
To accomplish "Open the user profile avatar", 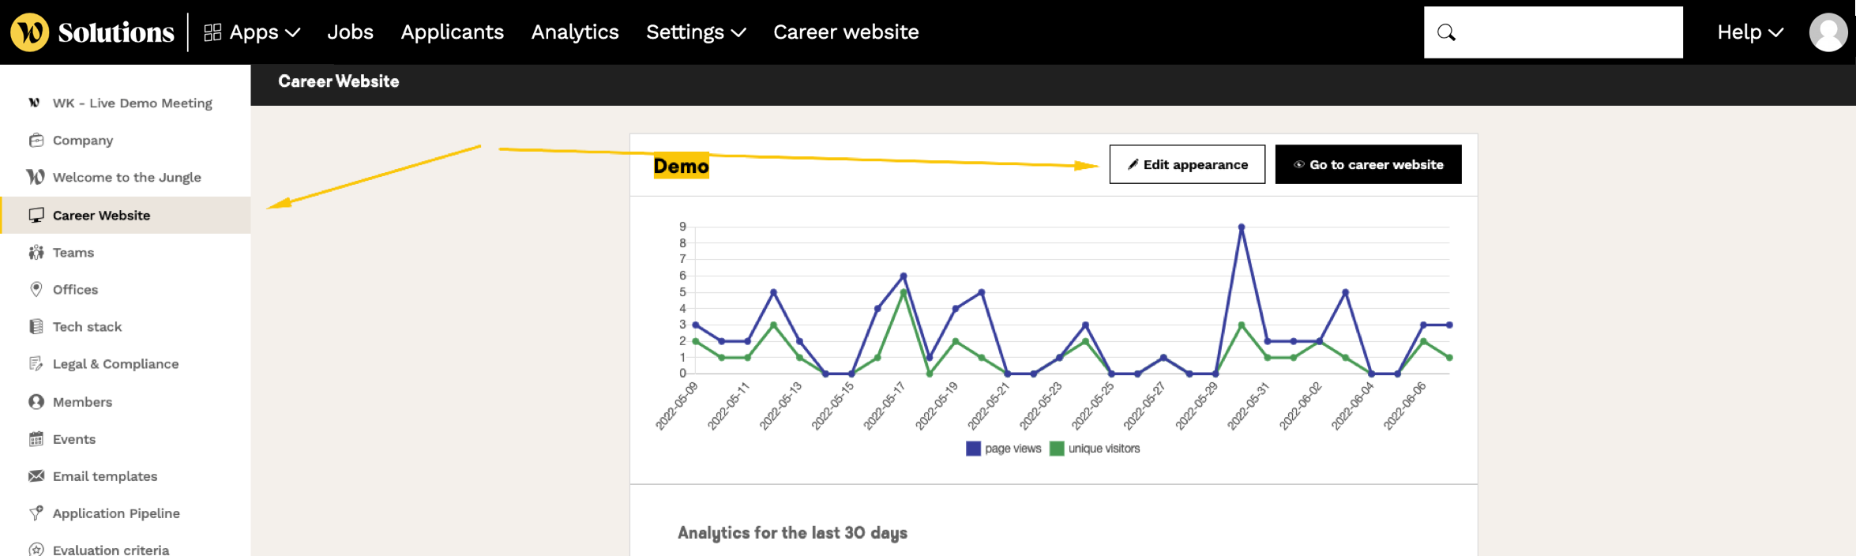I will [x=1828, y=32].
